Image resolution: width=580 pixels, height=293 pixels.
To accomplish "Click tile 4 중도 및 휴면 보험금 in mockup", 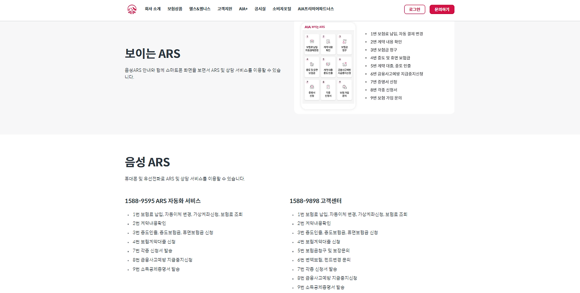I will click(x=312, y=67).
